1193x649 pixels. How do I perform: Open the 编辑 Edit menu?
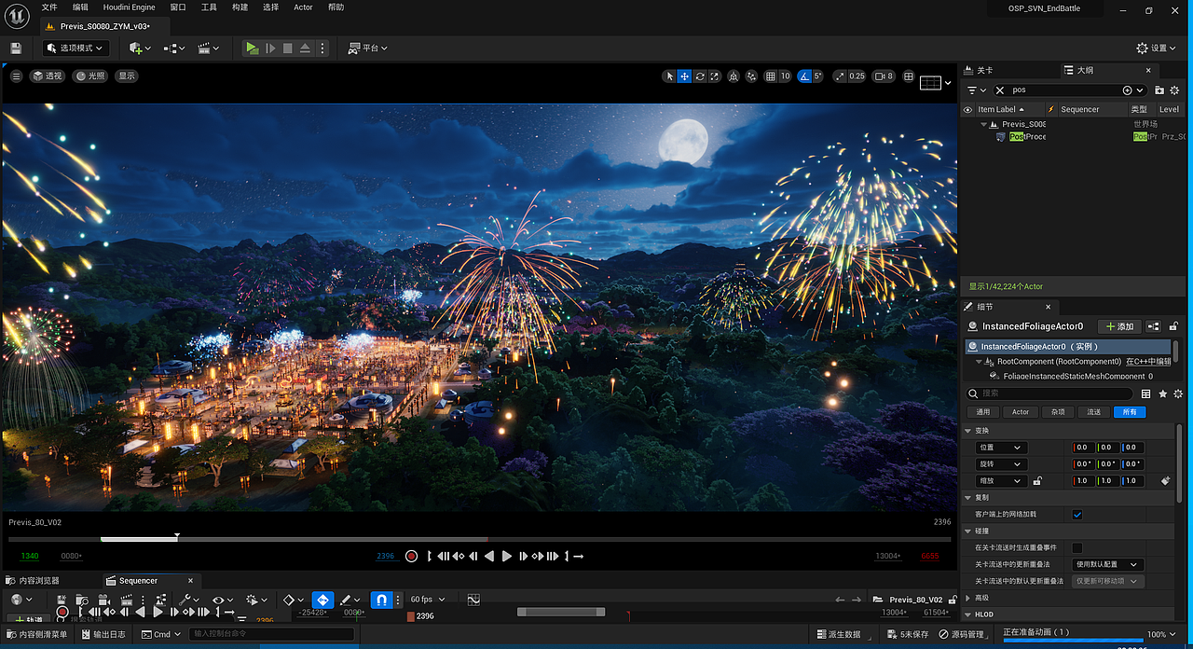(81, 7)
